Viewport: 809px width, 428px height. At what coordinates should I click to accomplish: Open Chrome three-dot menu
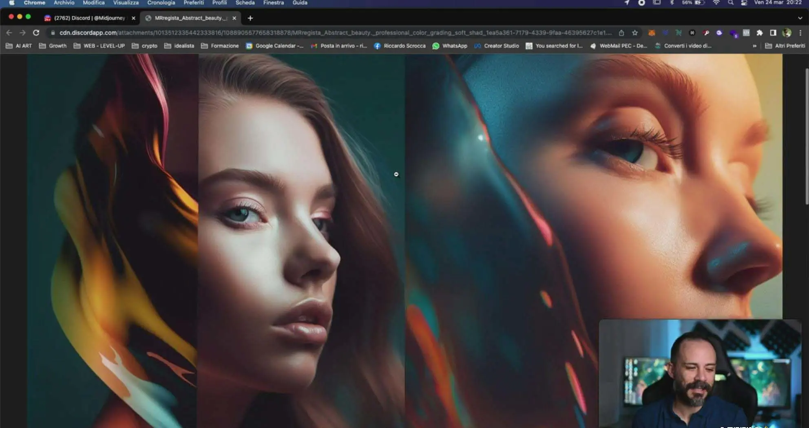click(800, 33)
